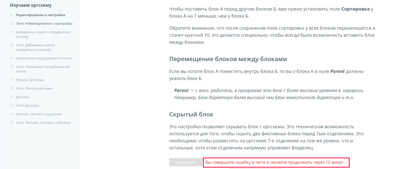Screen dimensions: 400x169
Task: Open lesson "Экспорт, импорт и удаление"
Action: (39, 114)
